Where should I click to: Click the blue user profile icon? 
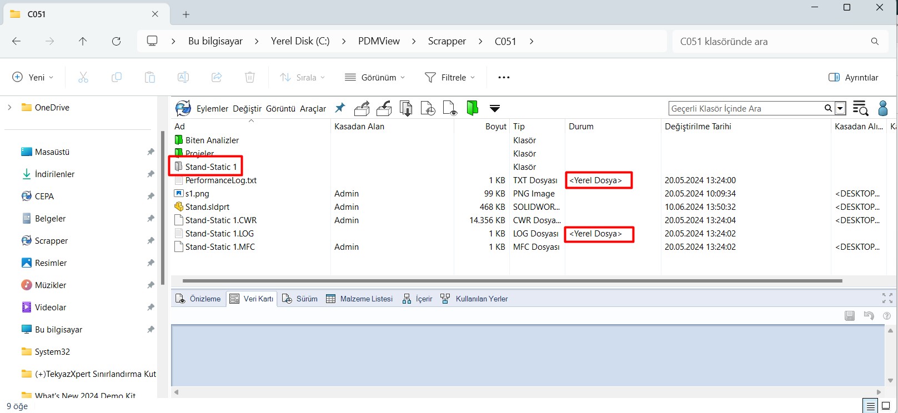click(883, 108)
